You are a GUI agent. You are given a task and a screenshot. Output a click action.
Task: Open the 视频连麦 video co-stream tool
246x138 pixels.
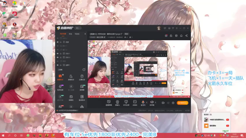[x=60, y=87]
